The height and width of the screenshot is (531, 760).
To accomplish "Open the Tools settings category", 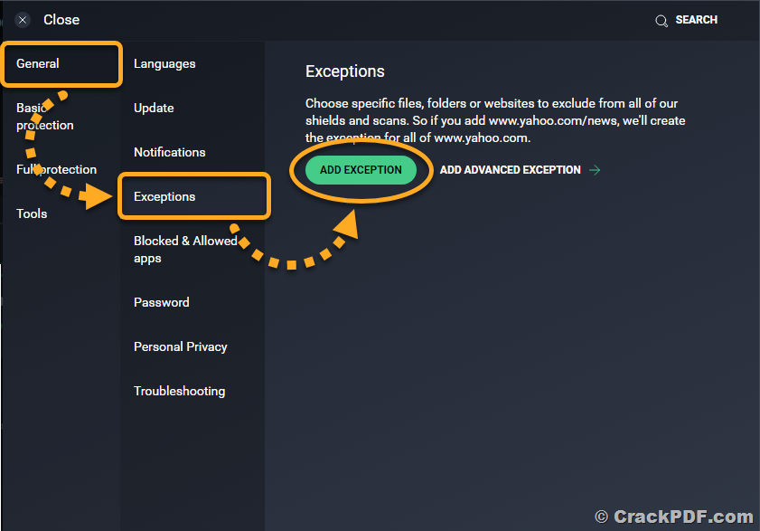I will pos(32,213).
